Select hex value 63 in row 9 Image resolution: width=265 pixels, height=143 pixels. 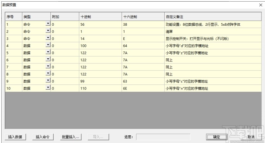[x=143, y=81]
